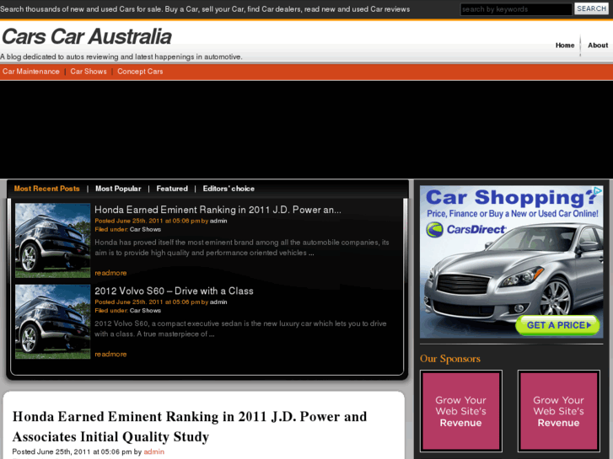Click the 2012 Volvo S60 excerpt text

[x=240, y=329]
